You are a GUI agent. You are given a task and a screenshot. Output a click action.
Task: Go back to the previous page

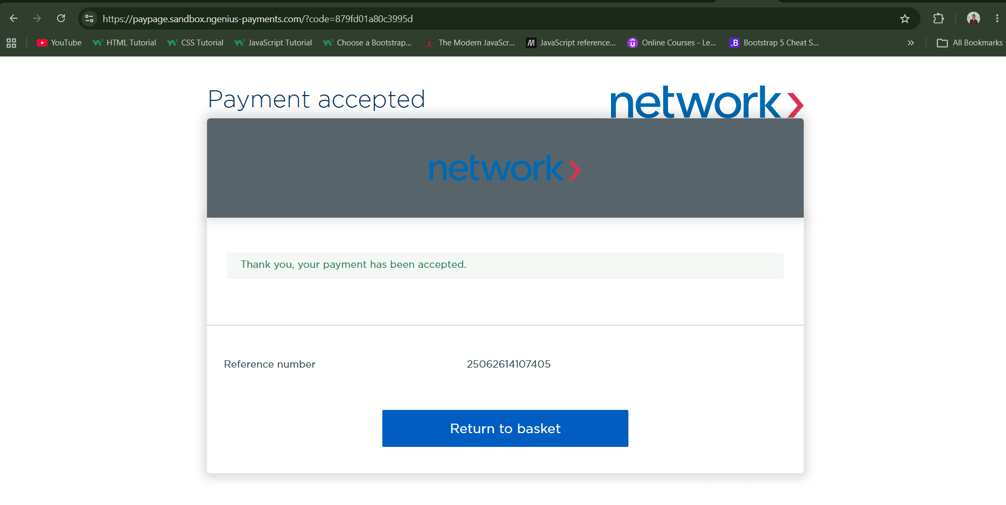pyautogui.click(x=14, y=18)
